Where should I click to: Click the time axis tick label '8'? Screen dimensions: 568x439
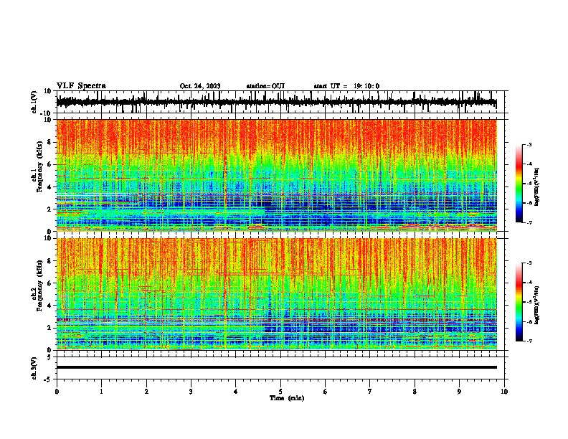tap(415, 392)
